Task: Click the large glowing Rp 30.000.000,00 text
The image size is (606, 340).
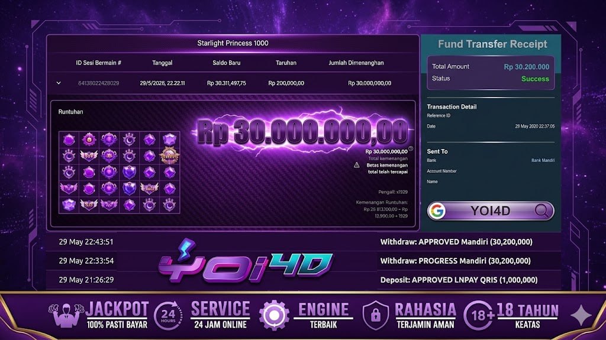Action: coord(302,132)
